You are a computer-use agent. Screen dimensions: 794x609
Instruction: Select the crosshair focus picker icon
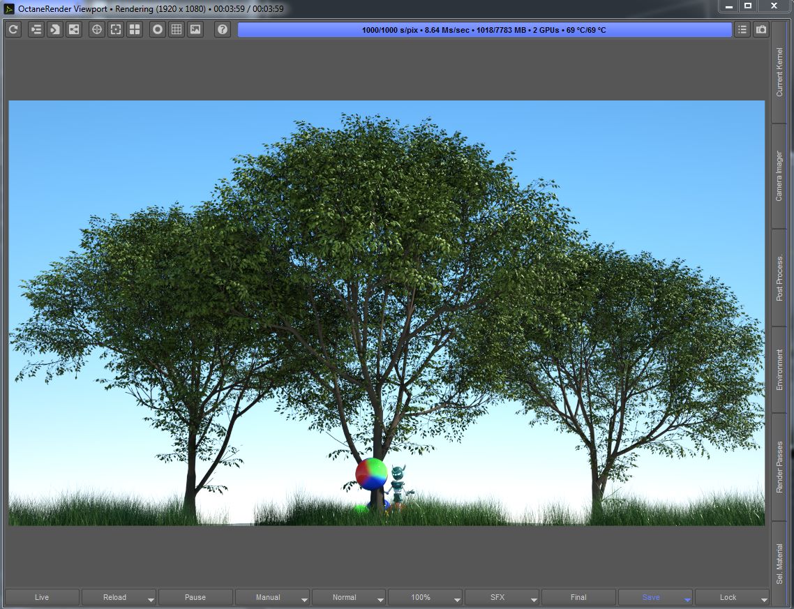pyautogui.click(x=97, y=30)
